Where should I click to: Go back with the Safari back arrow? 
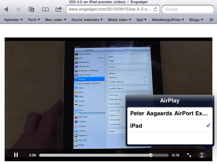coord(6,9)
